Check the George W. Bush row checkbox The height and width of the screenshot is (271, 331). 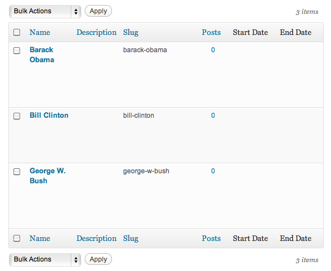click(x=17, y=172)
